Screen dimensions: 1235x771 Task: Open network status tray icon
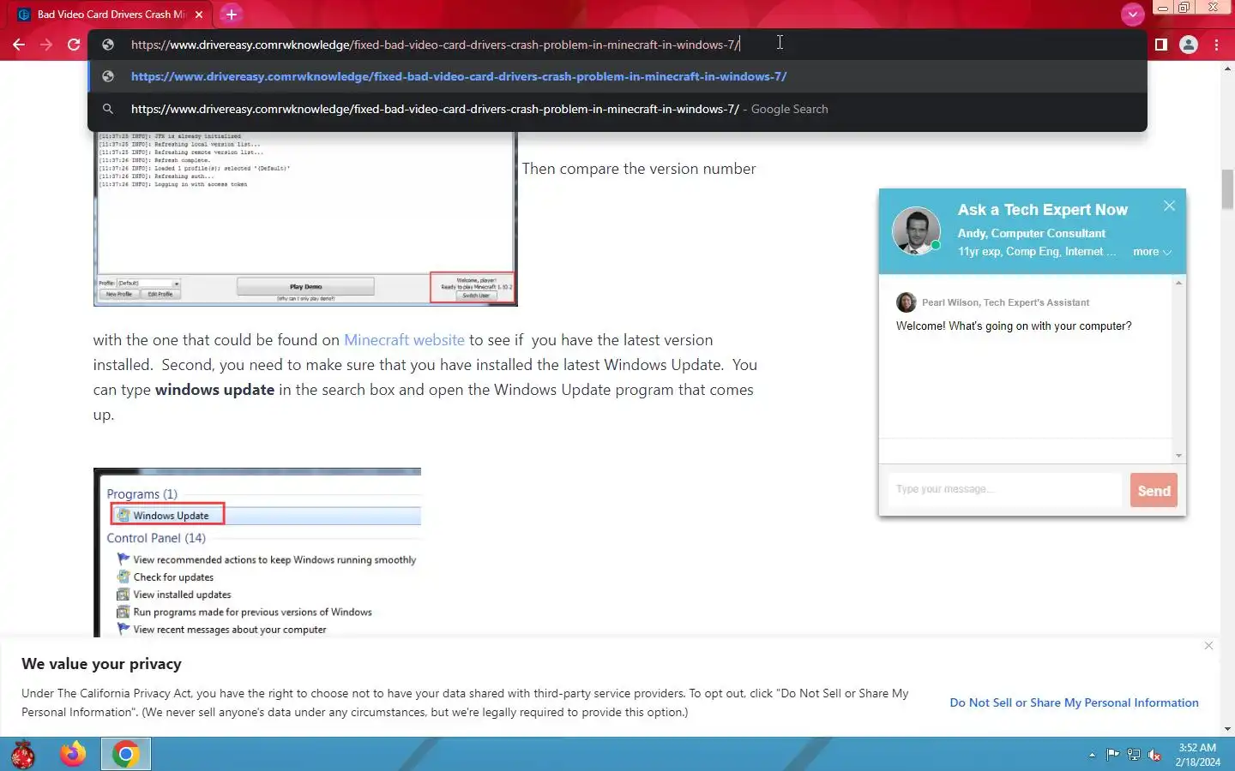tap(1134, 755)
